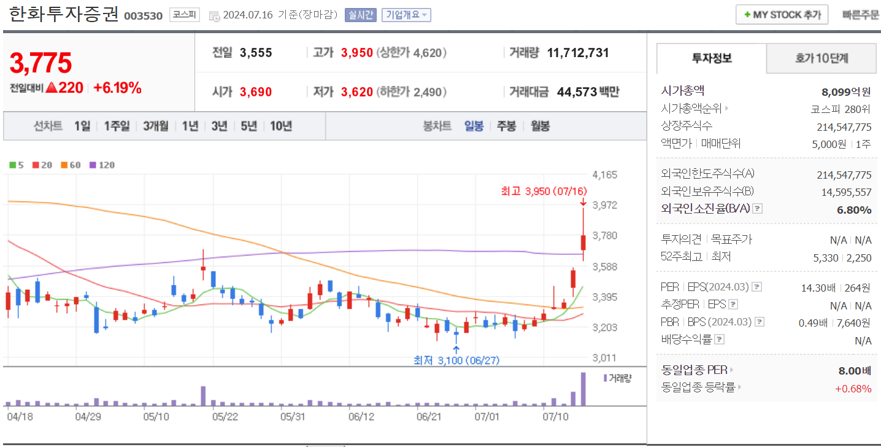Select the 5년 line chart period
Viewport: 881px width, 447px height.
click(x=248, y=126)
